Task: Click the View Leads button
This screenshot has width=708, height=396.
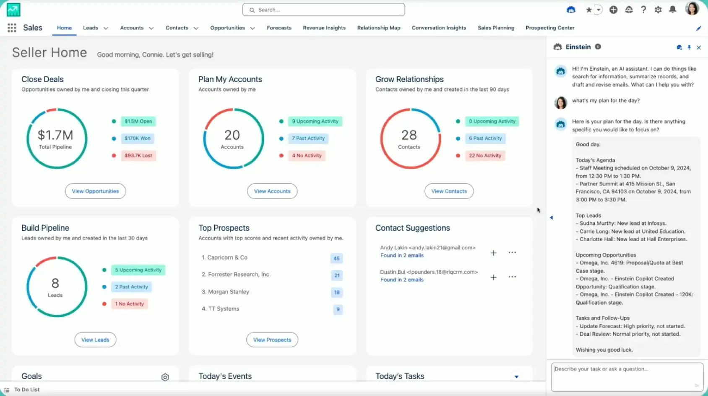Action: tap(95, 340)
